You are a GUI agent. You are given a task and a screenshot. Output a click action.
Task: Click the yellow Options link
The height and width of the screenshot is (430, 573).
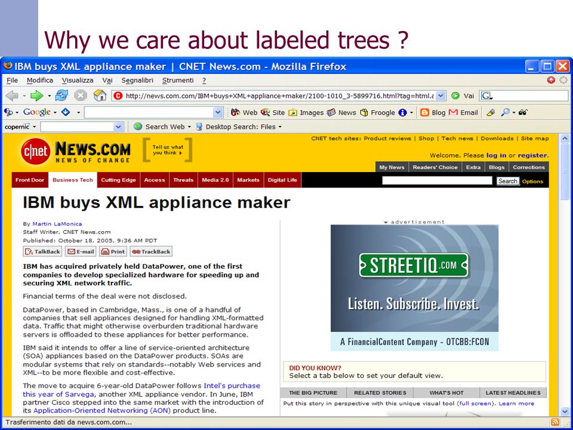click(532, 182)
